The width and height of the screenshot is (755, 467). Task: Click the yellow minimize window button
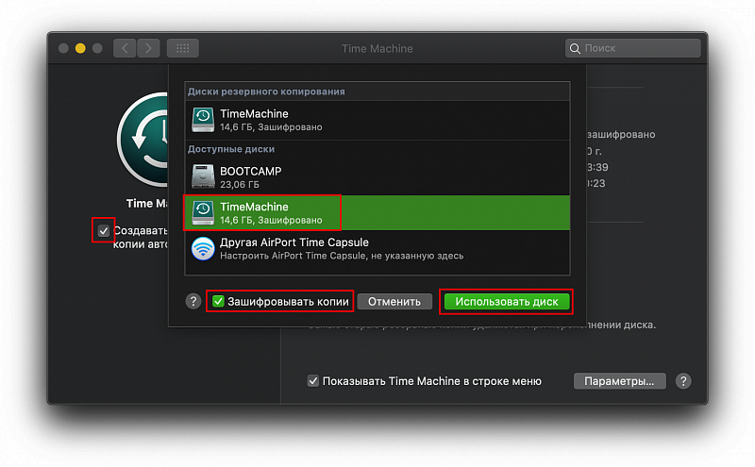[80, 48]
